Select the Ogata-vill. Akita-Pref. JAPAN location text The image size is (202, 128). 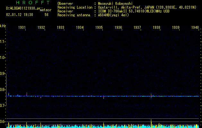[x=147, y=7]
